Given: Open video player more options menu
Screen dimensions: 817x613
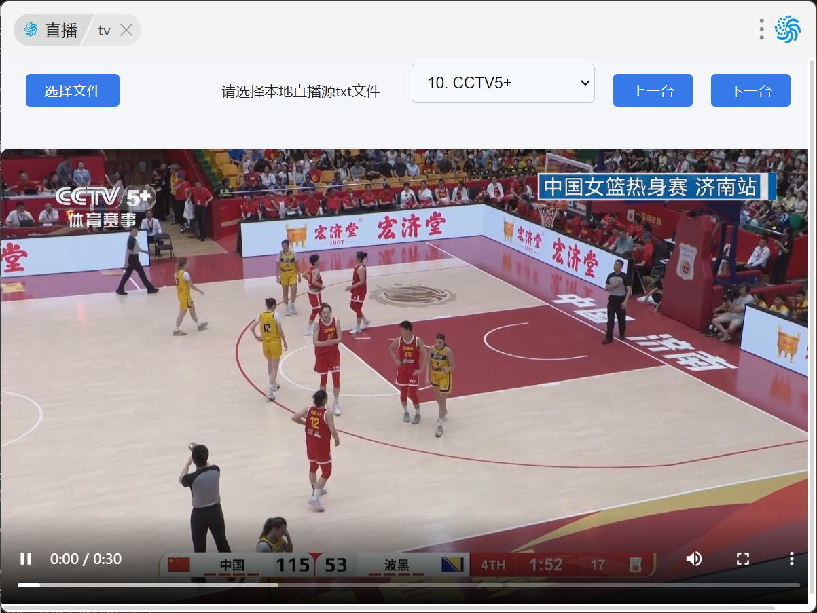Looking at the screenshot, I should pos(792,559).
